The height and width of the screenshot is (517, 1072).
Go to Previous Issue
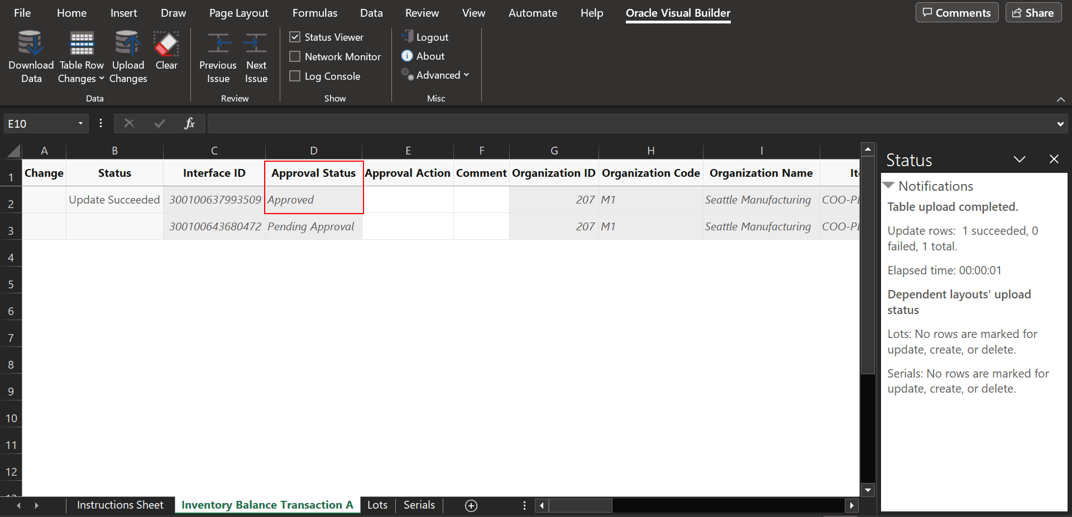click(x=218, y=57)
